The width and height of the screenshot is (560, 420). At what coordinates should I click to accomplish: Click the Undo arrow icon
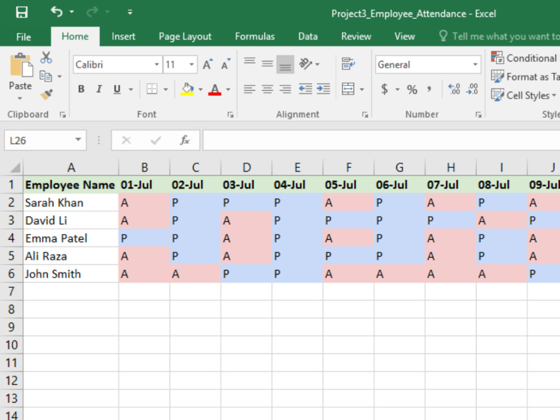[x=57, y=12]
